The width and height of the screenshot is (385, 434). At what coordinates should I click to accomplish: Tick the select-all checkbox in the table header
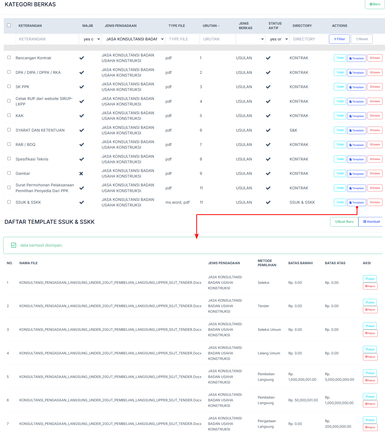tap(9, 25)
